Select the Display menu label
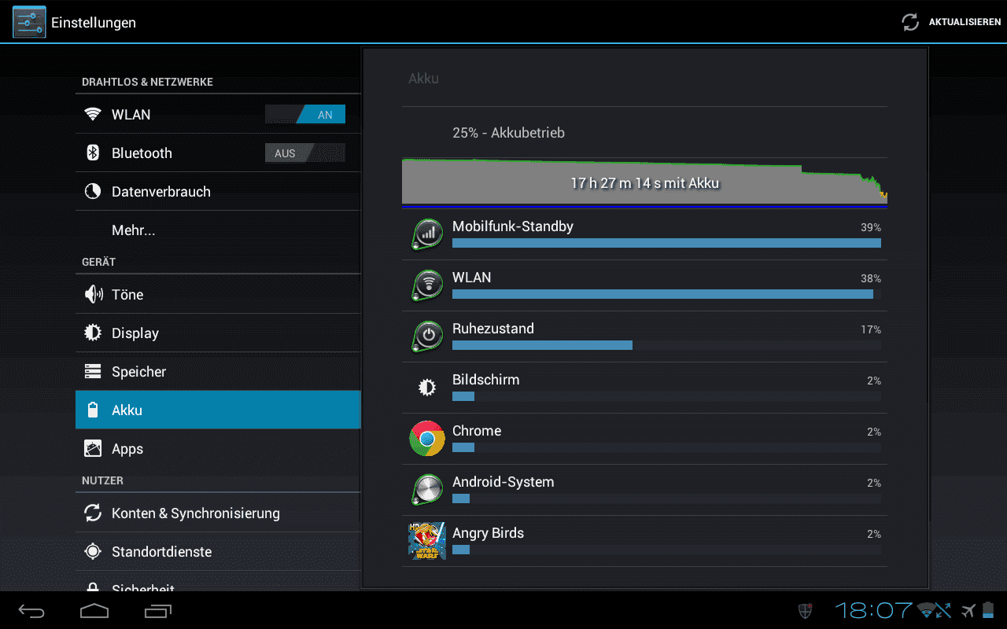 pyautogui.click(x=135, y=333)
